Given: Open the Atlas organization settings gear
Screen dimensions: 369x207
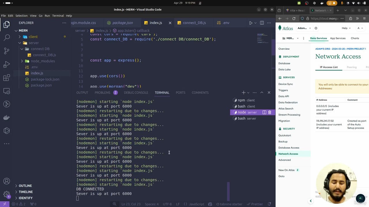Looking at the screenshot, I should point(316,28).
